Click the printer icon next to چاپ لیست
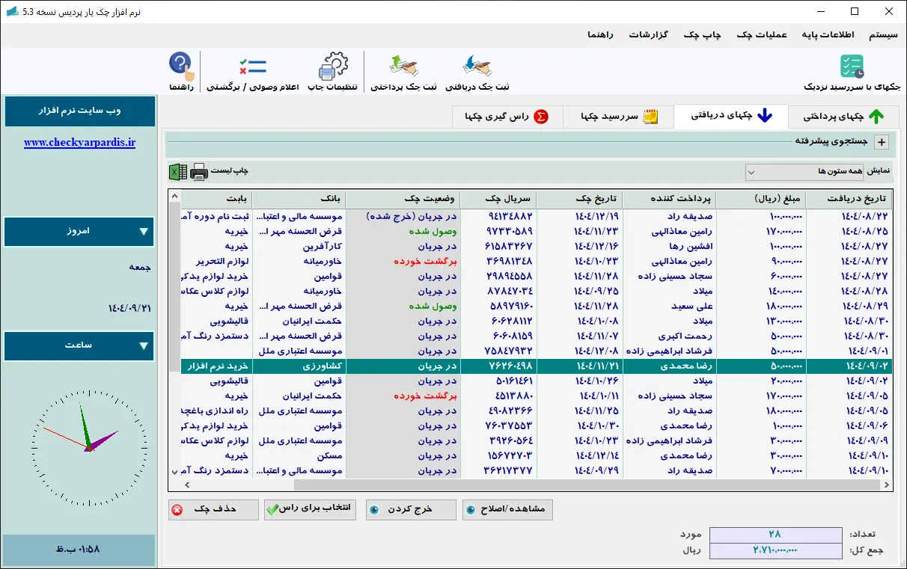This screenshot has width=907, height=569. click(x=198, y=171)
